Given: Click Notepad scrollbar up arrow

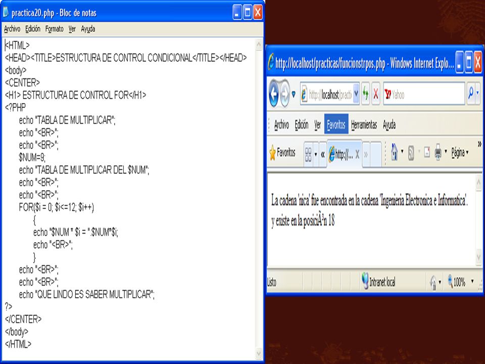Looking at the screenshot, I should pyautogui.click(x=259, y=44).
